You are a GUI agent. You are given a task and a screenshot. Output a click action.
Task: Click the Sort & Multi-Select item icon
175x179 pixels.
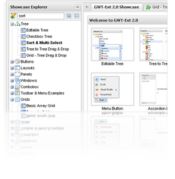pos(23,43)
